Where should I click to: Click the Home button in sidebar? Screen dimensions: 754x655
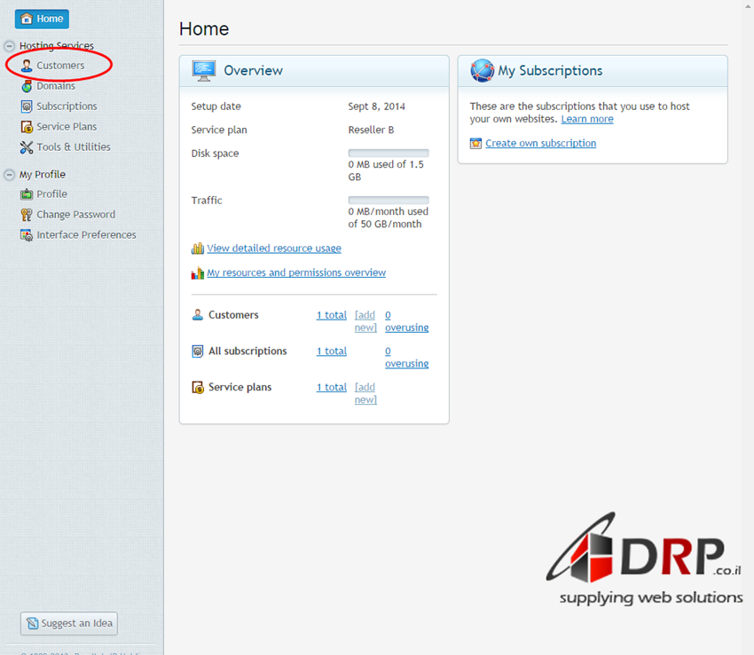42,19
